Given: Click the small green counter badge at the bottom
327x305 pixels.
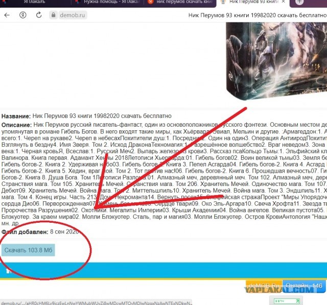Looking at the screenshot, I should point(287,301).
